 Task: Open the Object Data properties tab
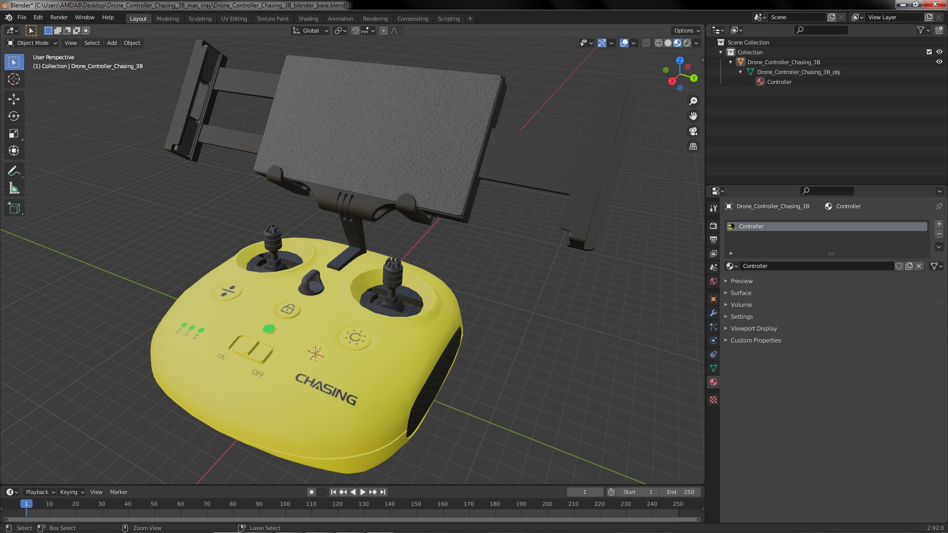[x=713, y=368]
